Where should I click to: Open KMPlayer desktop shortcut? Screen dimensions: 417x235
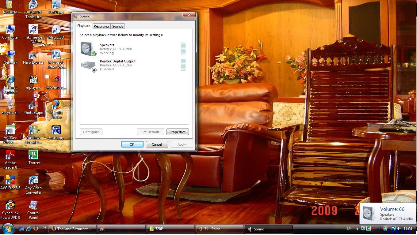coord(56,7)
